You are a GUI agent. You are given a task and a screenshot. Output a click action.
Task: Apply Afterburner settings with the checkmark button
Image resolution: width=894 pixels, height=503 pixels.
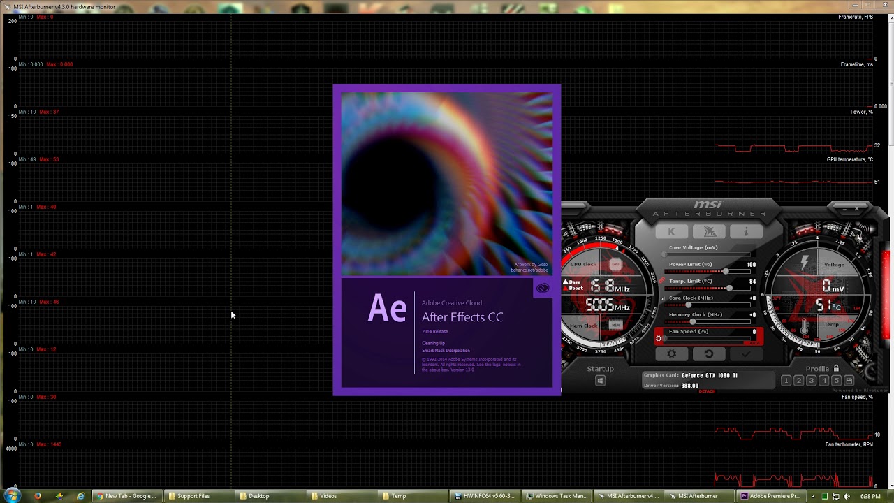pos(746,354)
